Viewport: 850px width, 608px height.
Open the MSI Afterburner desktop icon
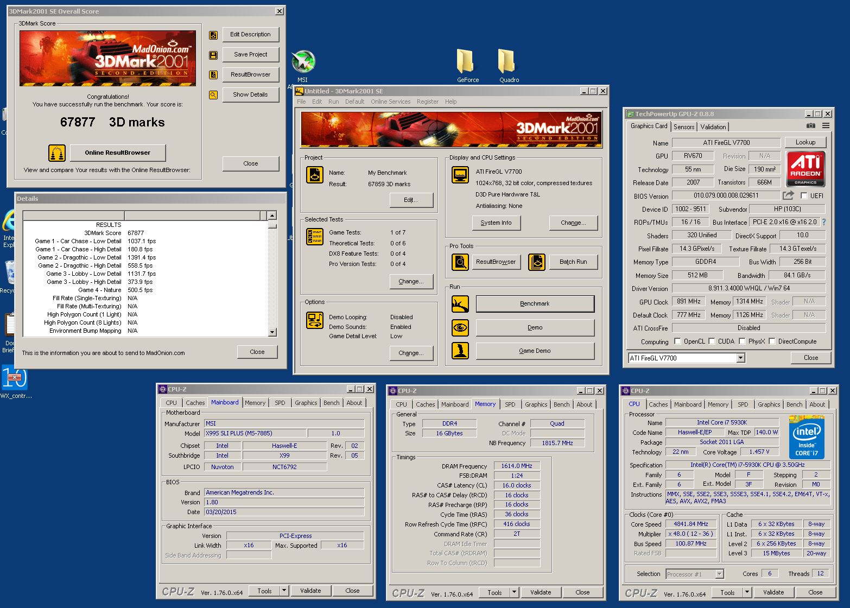pos(302,62)
